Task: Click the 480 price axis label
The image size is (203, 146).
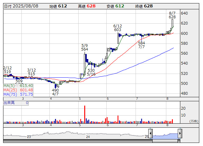Action: point(184,94)
